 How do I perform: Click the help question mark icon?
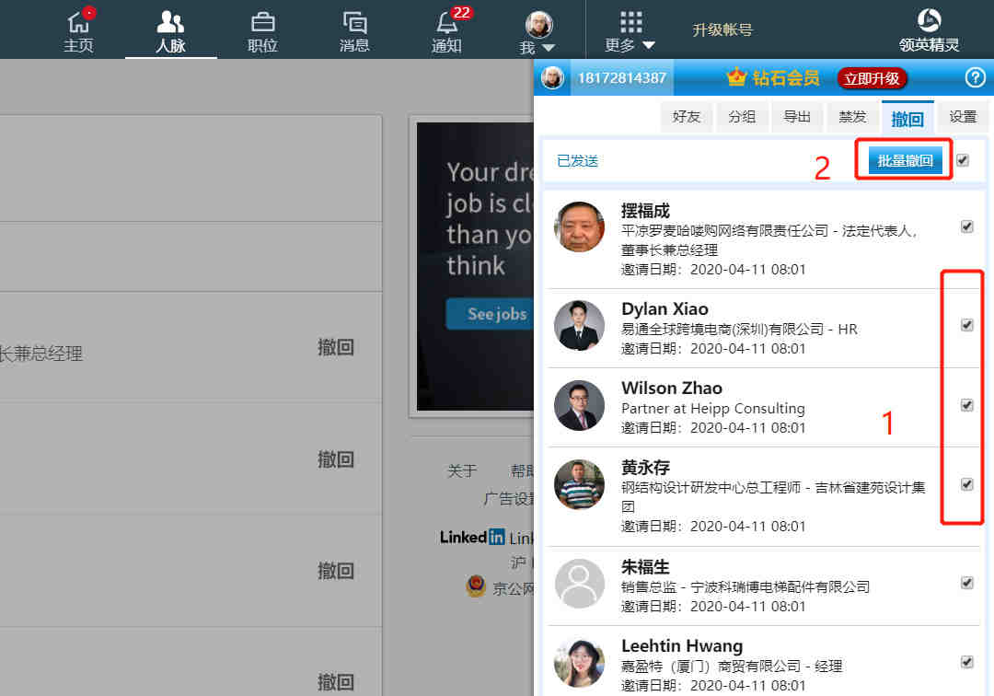(x=975, y=78)
